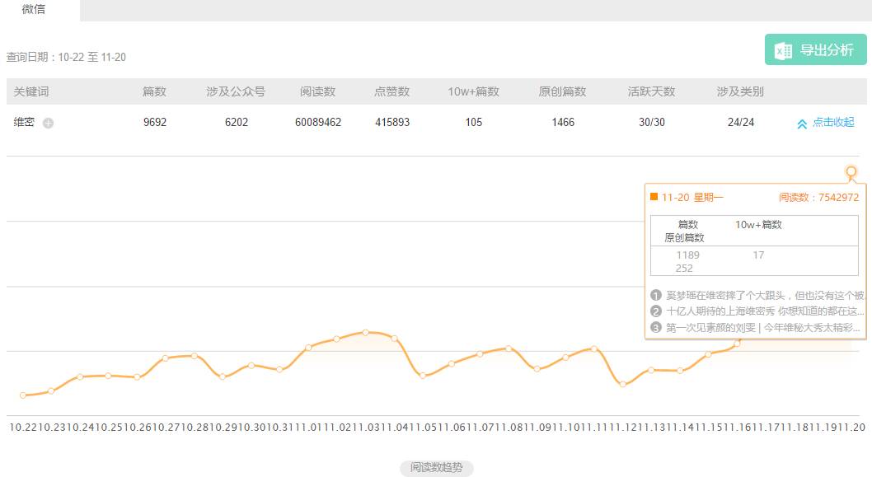The width and height of the screenshot is (872, 477).
Task: Click the plus icon beside 维密 keyword
Action: click(x=48, y=123)
